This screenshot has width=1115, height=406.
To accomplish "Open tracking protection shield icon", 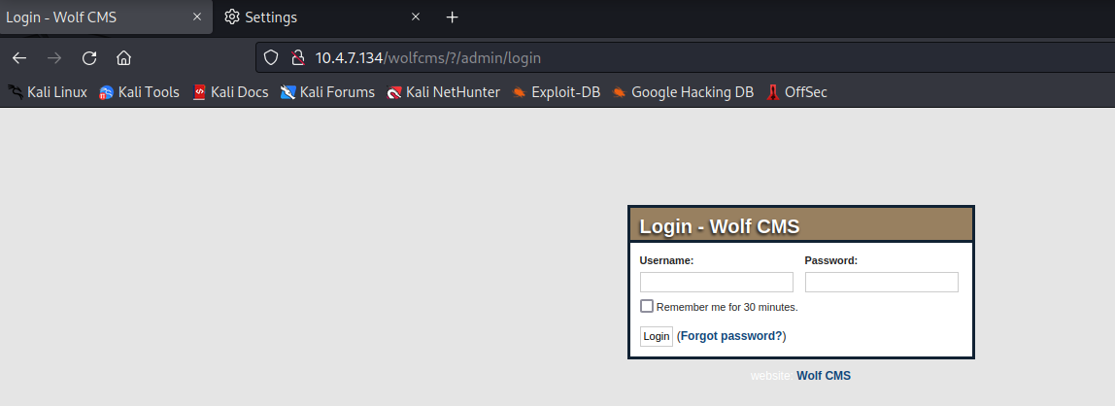I will point(271,57).
